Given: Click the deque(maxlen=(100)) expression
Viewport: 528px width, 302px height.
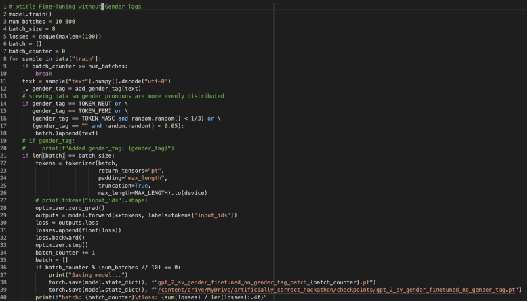Looking at the screenshot, I should point(69,36).
